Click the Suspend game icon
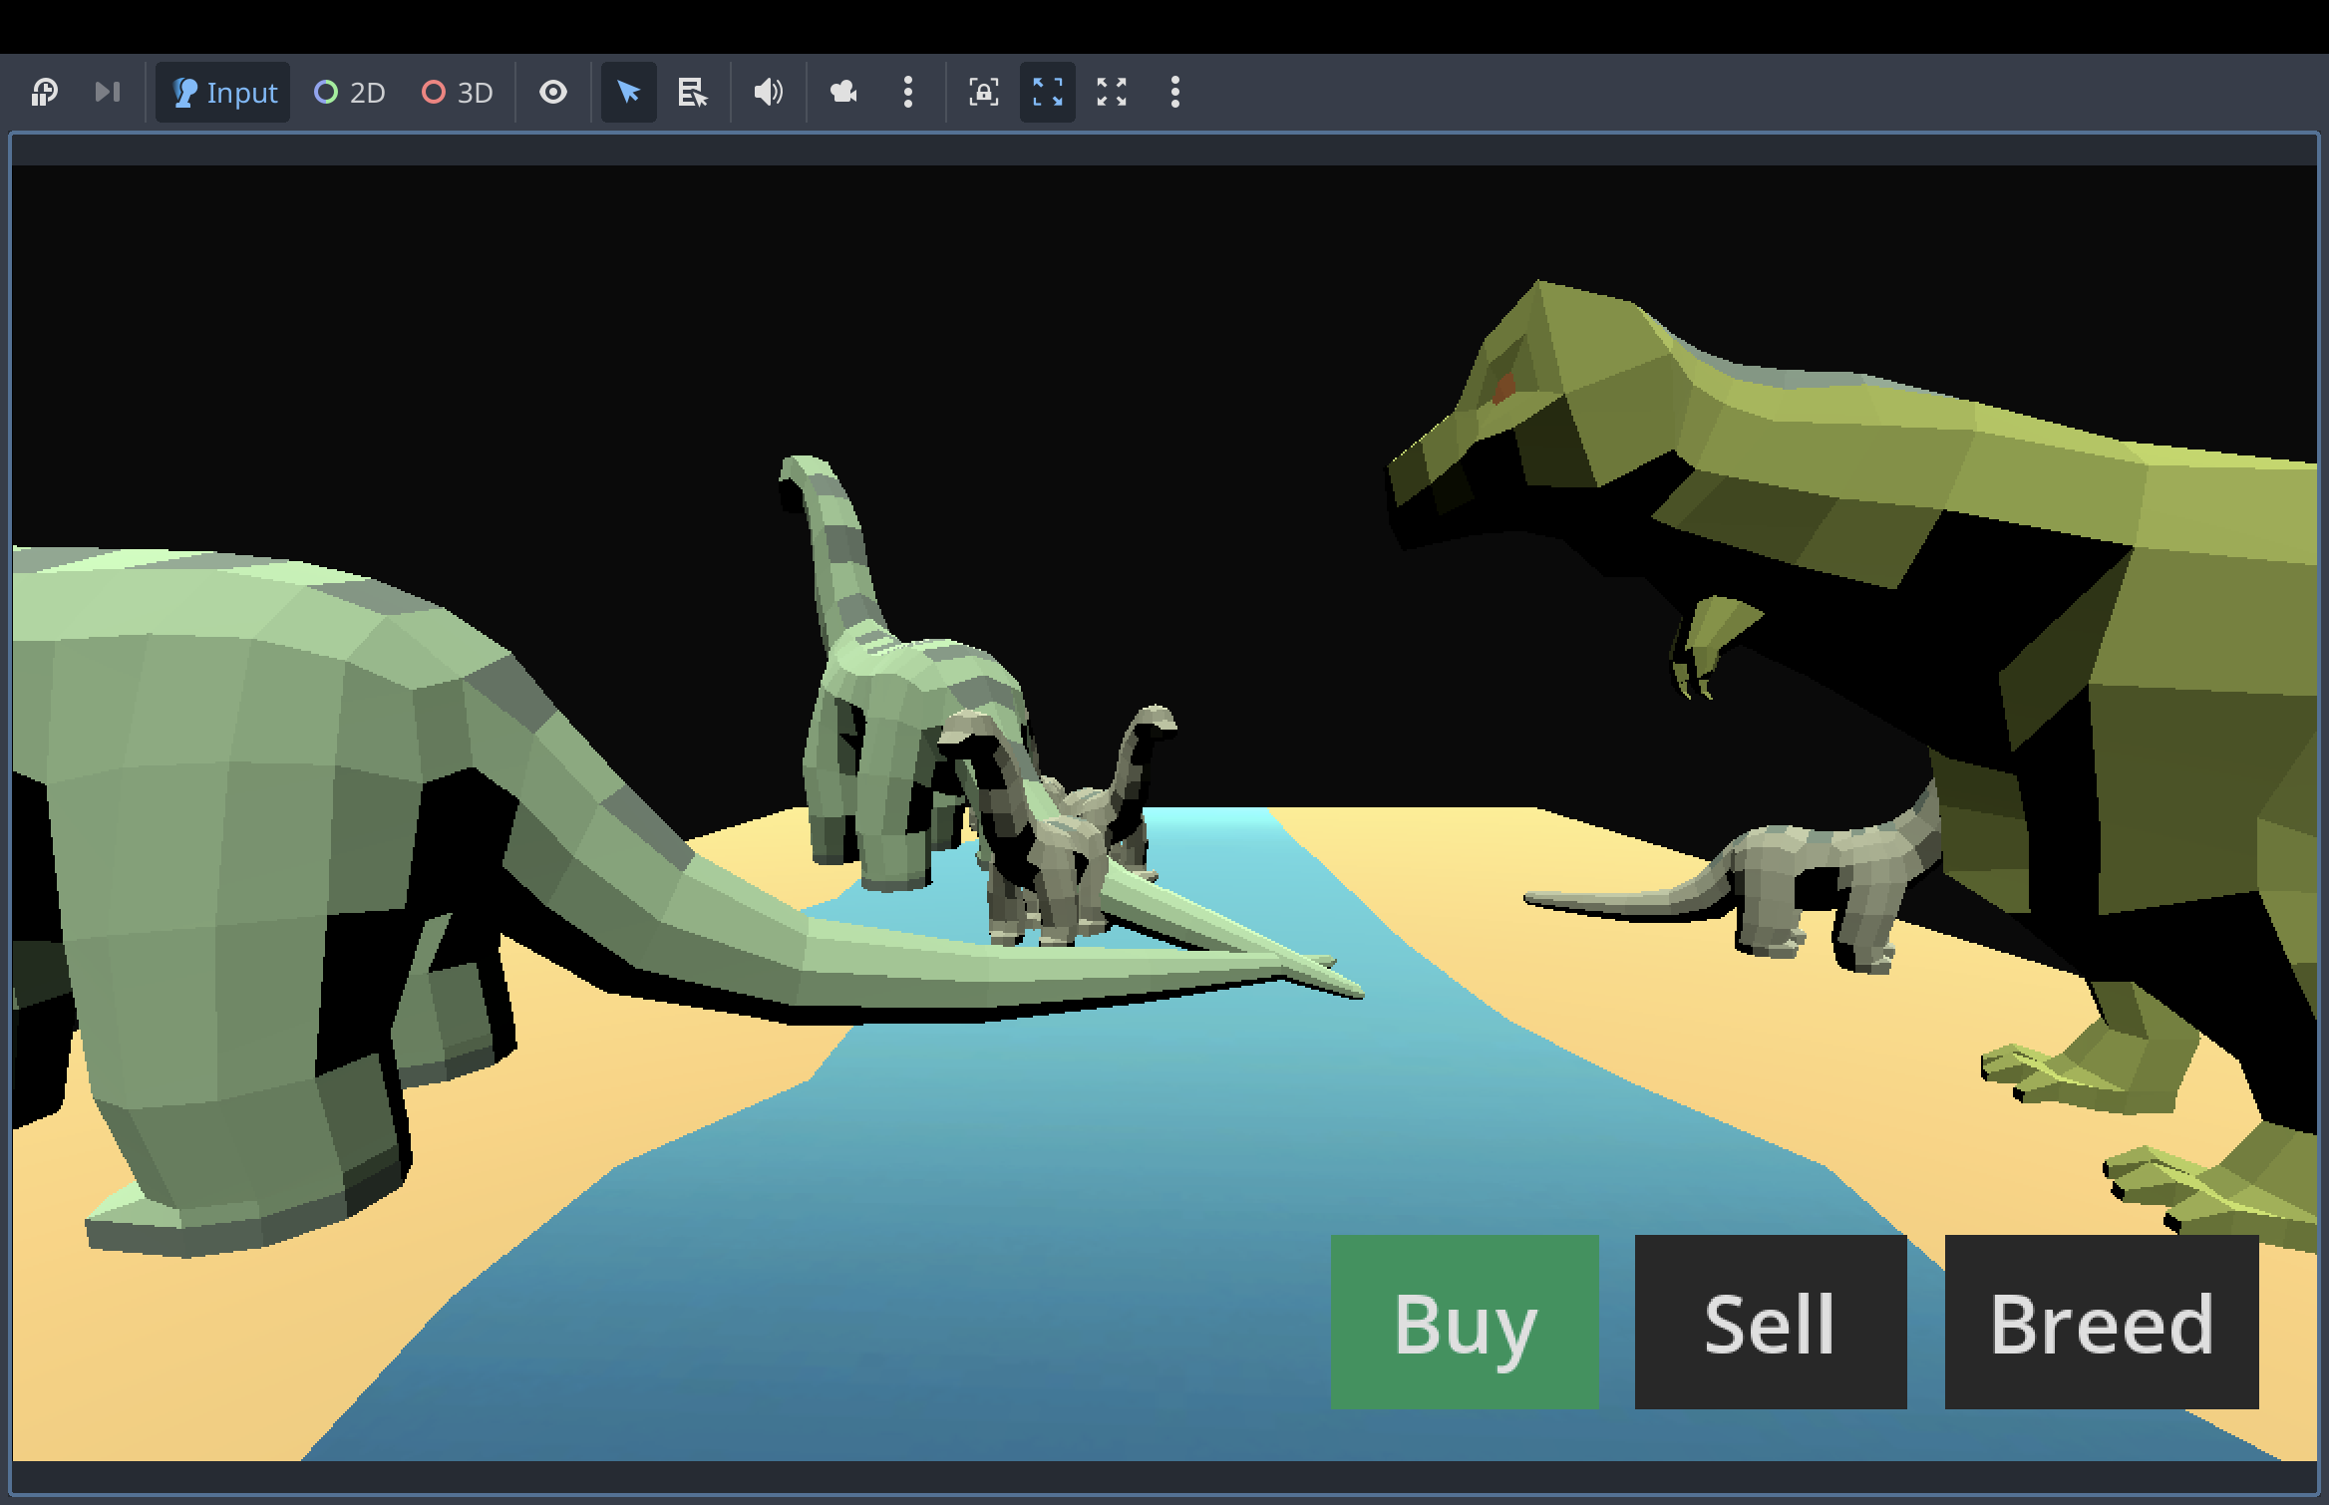 pyautogui.click(x=44, y=93)
